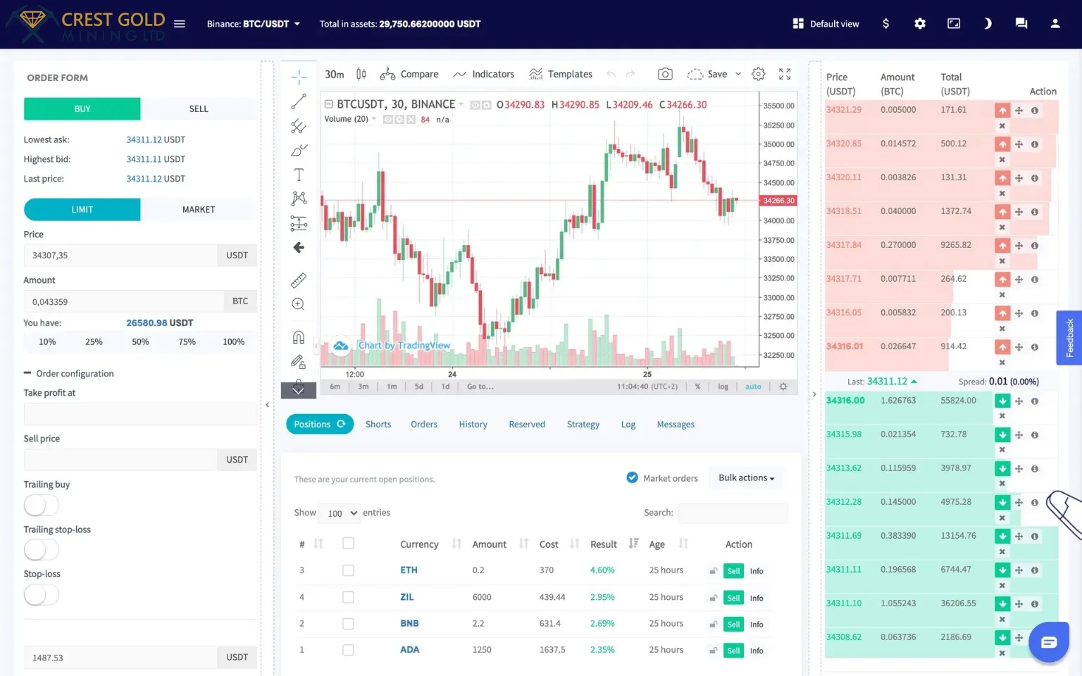Open the hamburger menu beside the logo
This screenshot has height=676, width=1082.
click(x=180, y=24)
